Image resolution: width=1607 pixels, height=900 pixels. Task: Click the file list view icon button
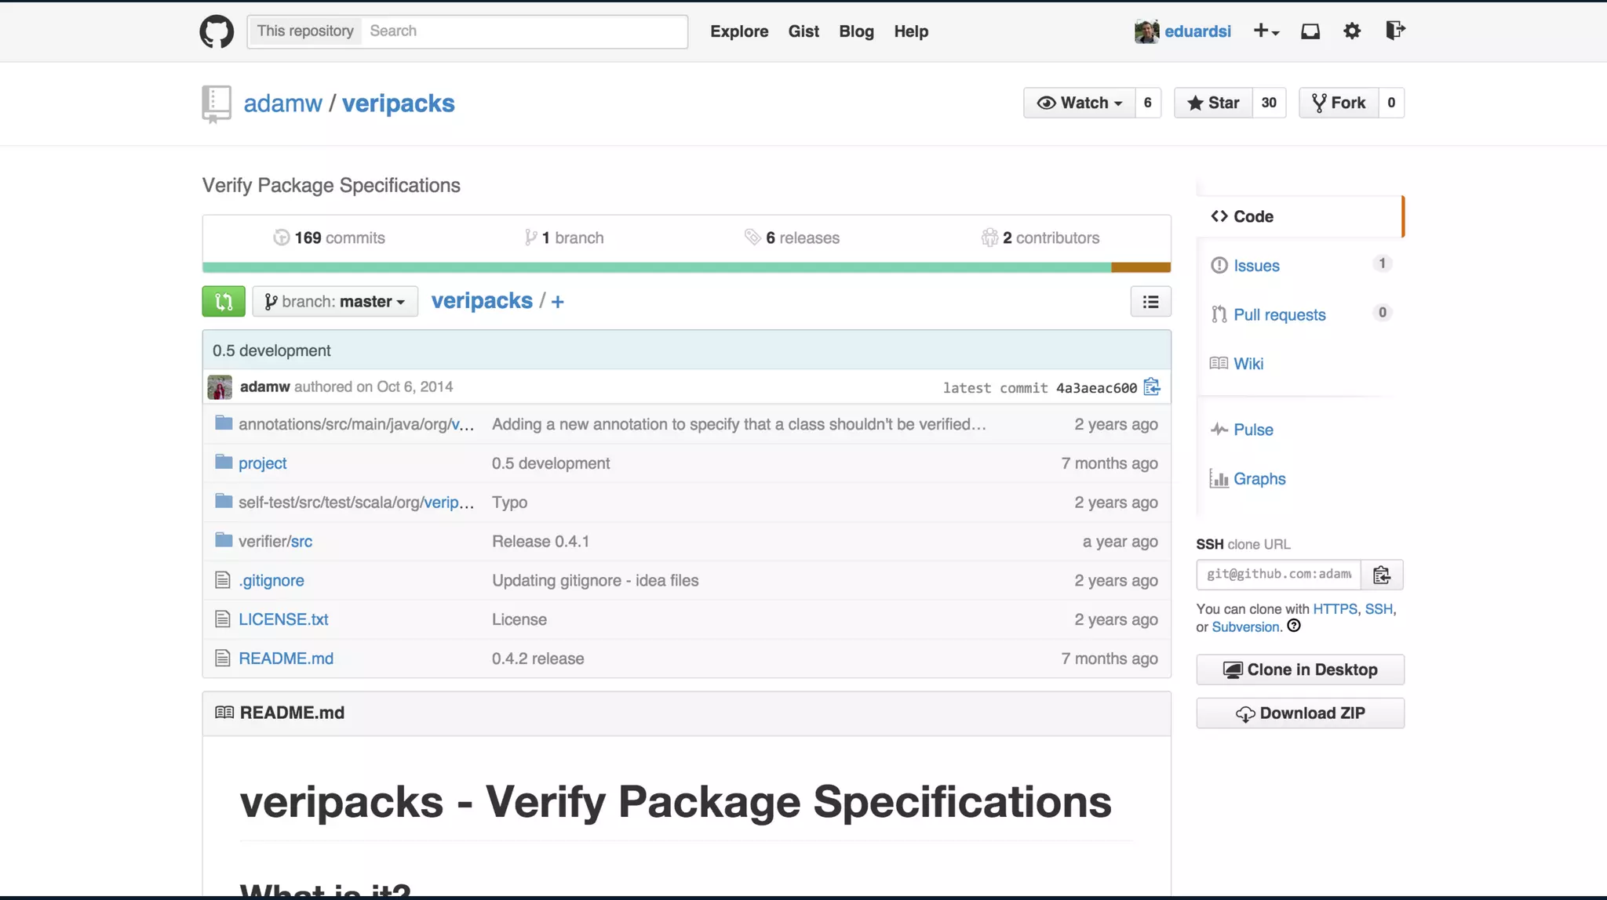pyautogui.click(x=1150, y=302)
